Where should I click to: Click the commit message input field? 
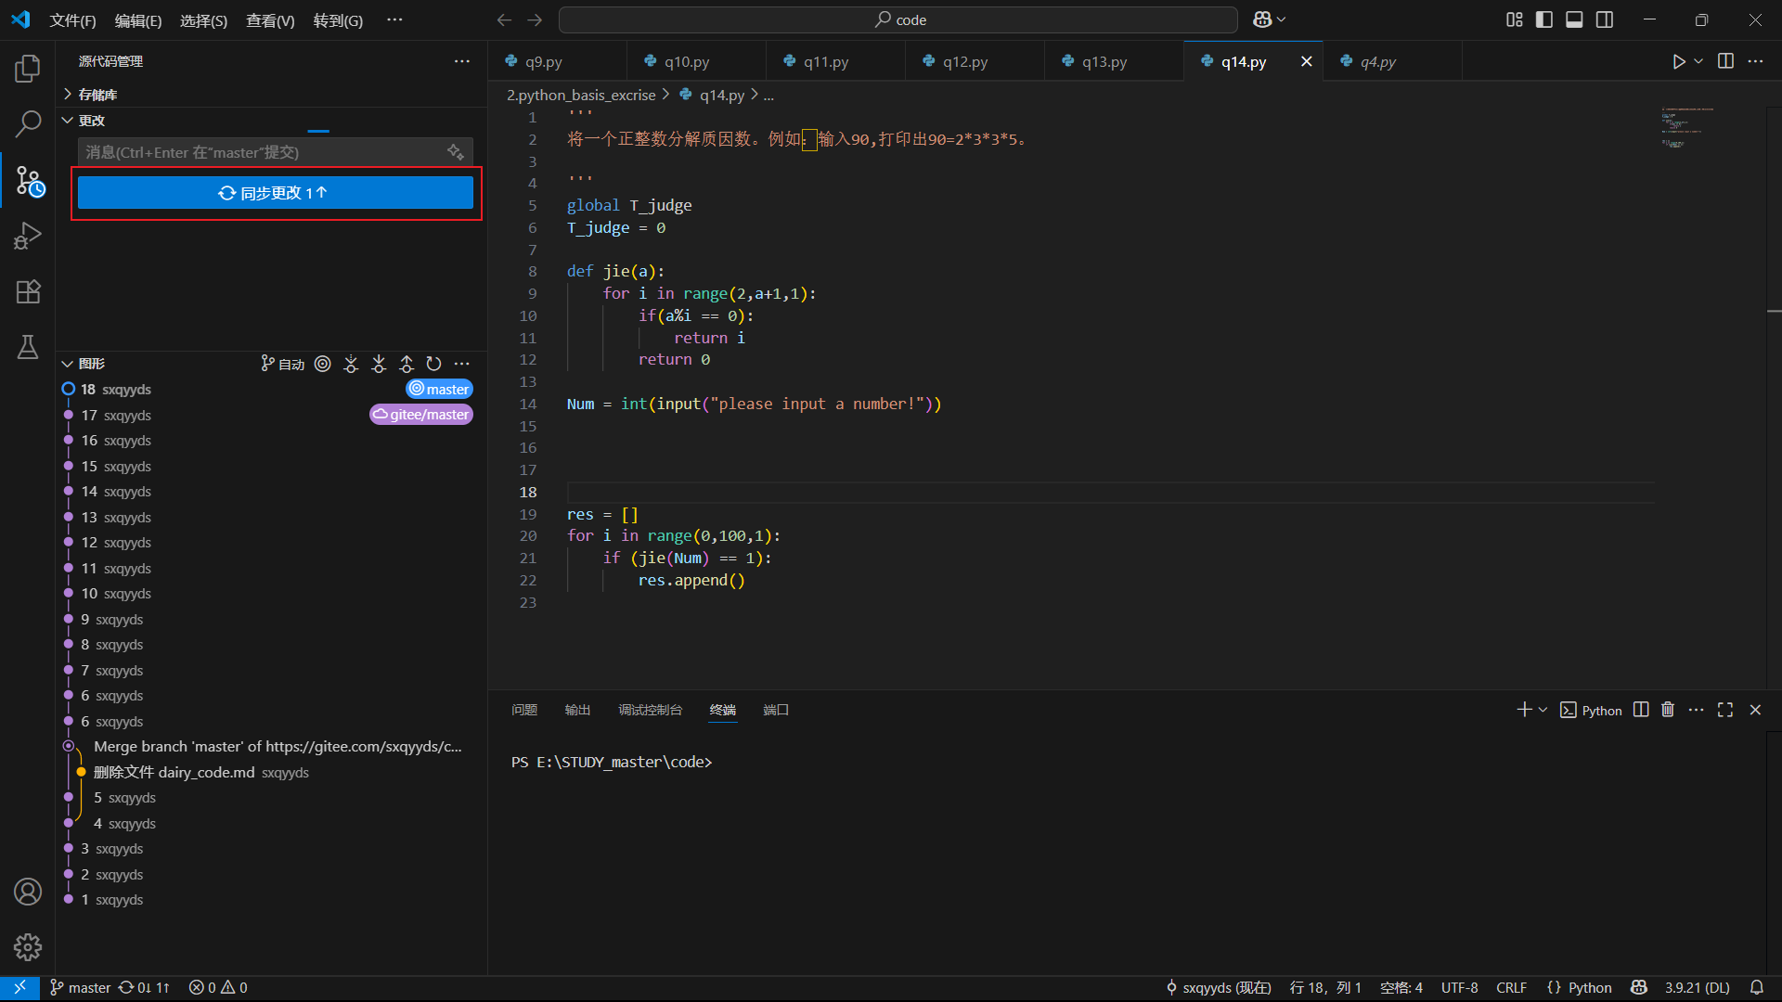coord(260,152)
